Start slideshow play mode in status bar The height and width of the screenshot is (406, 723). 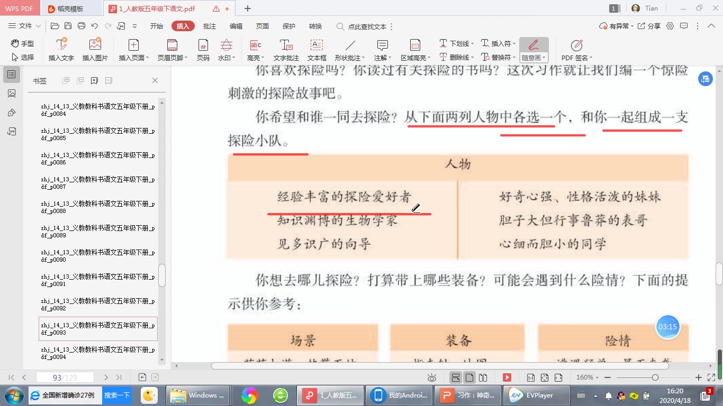[507, 377]
